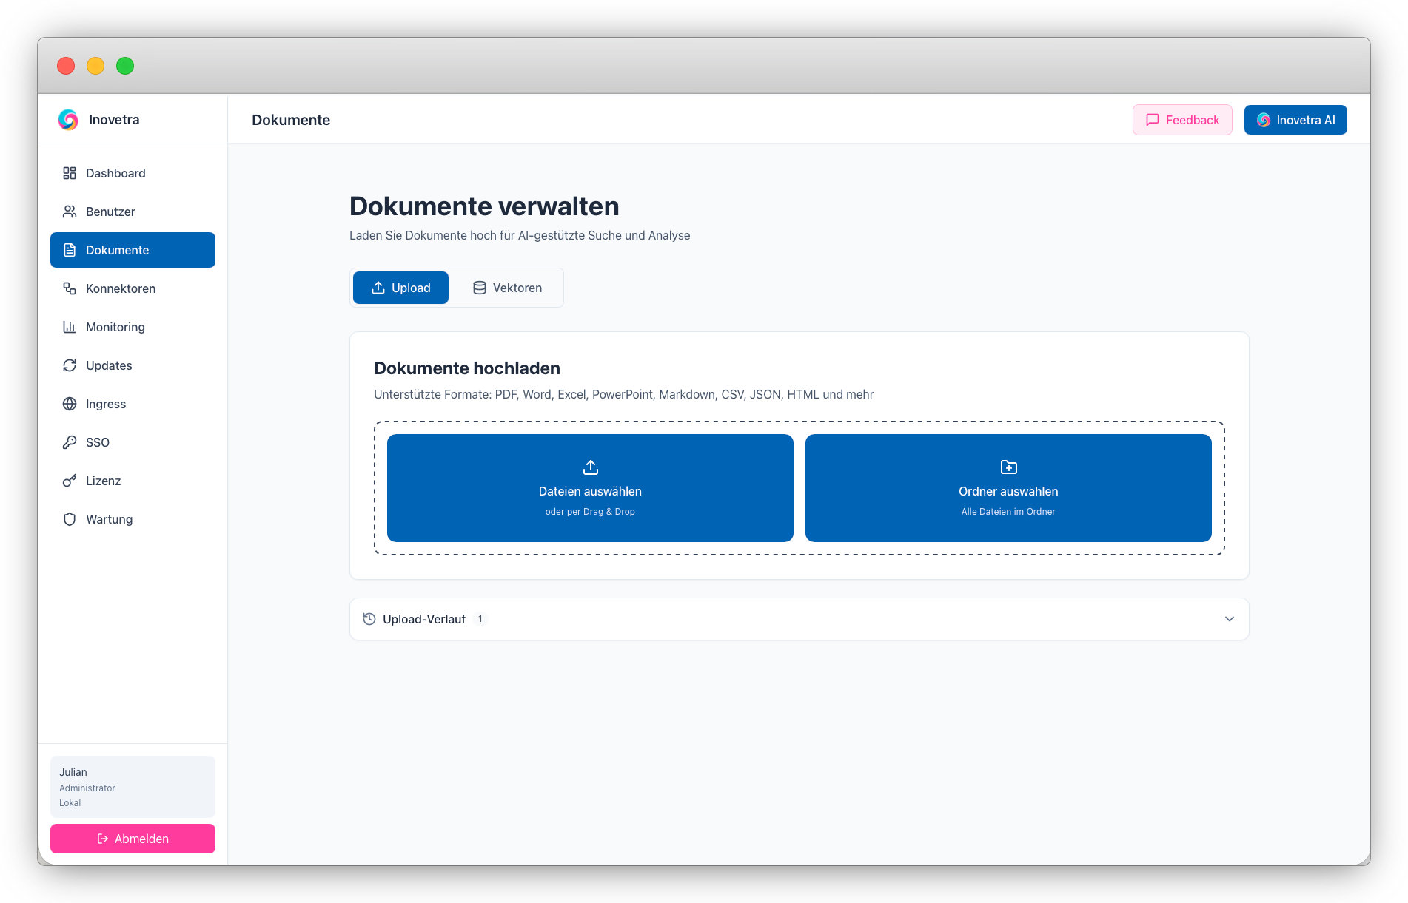Go to the Benutzer page
This screenshot has width=1408, height=903.
pos(133,212)
